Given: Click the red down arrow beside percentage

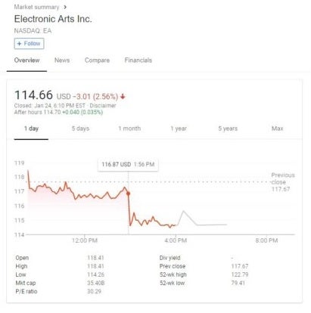Looking at the screenshot, I should [123, 96].
